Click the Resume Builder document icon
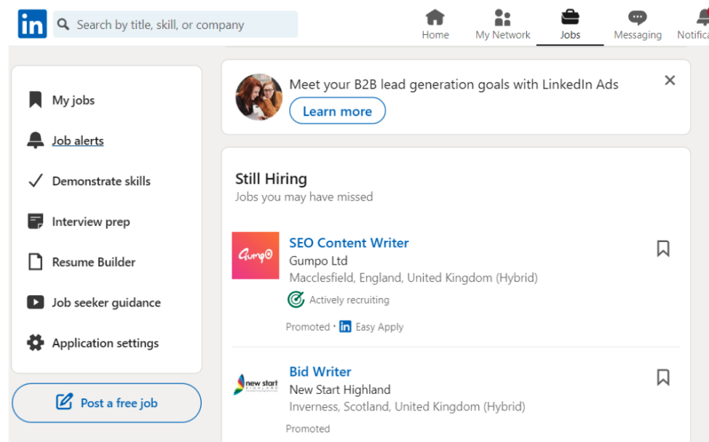 coord(35,262)
